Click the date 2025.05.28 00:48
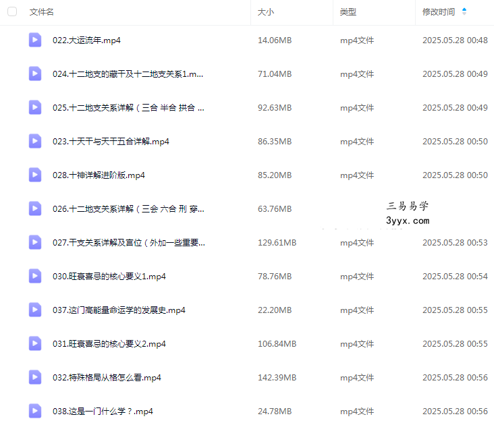The image size is (494, 425). point(455,40)
